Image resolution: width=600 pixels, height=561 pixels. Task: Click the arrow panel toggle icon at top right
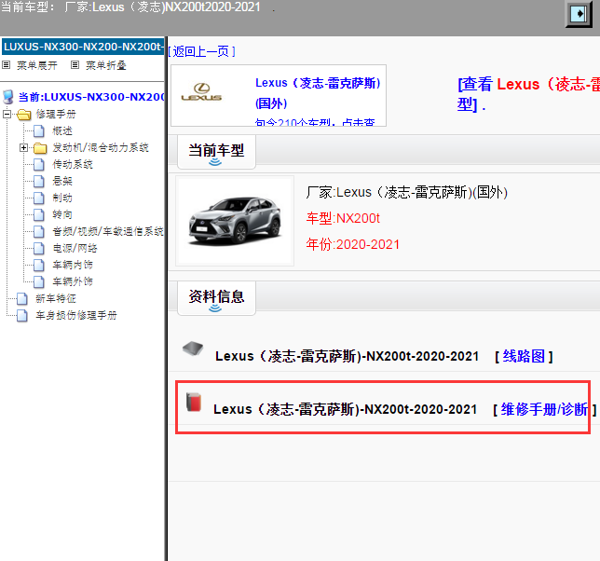579,14
